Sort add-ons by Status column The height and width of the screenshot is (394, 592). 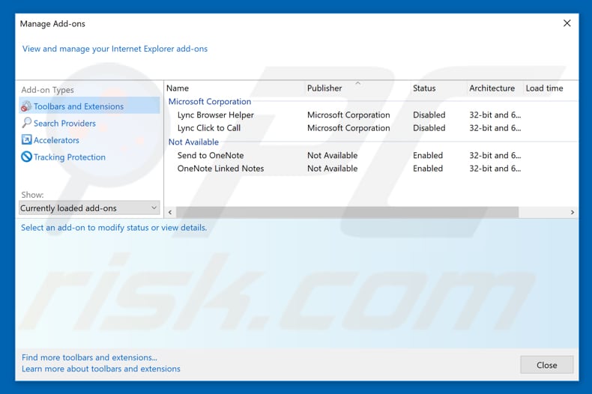point(424,88)
